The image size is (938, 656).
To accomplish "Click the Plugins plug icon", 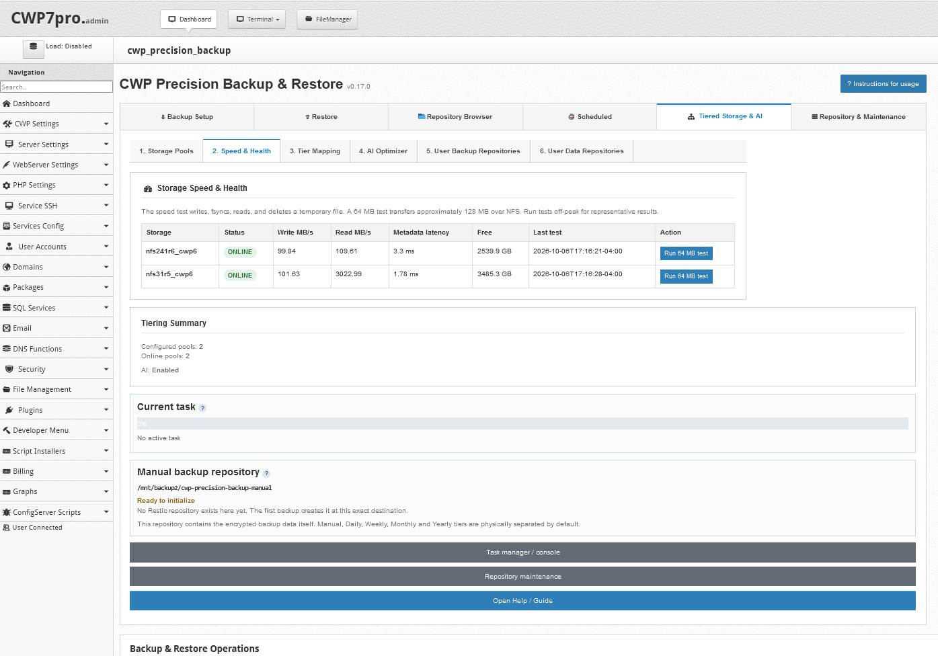I will pos(9,410).
